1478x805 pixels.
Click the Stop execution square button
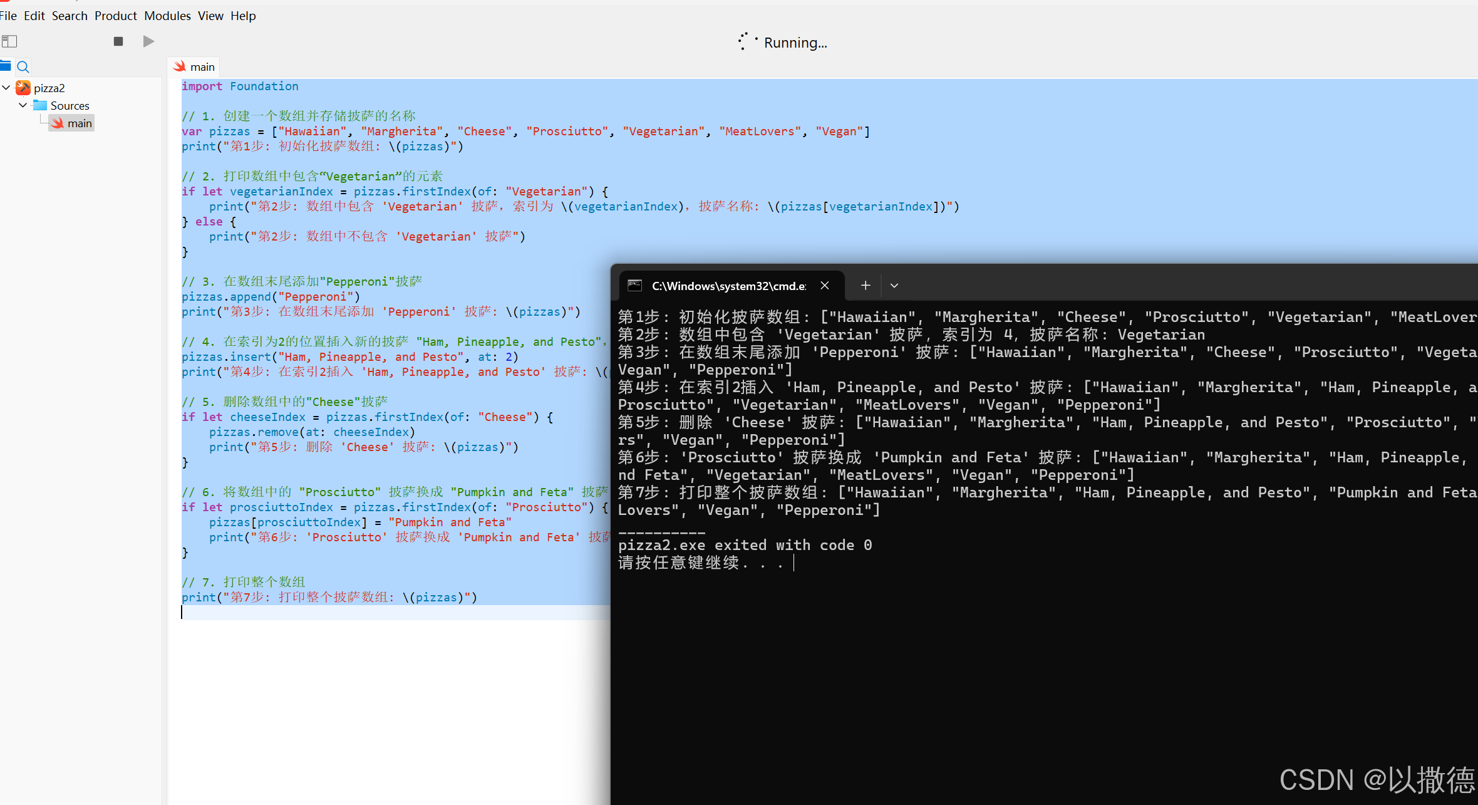click(x=118, y=41)
